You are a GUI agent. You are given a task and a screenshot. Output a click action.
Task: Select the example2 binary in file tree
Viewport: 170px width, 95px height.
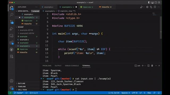pos(27,43)
